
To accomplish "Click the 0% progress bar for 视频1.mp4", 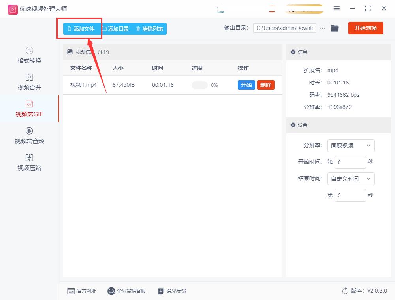I will point(200,85).
